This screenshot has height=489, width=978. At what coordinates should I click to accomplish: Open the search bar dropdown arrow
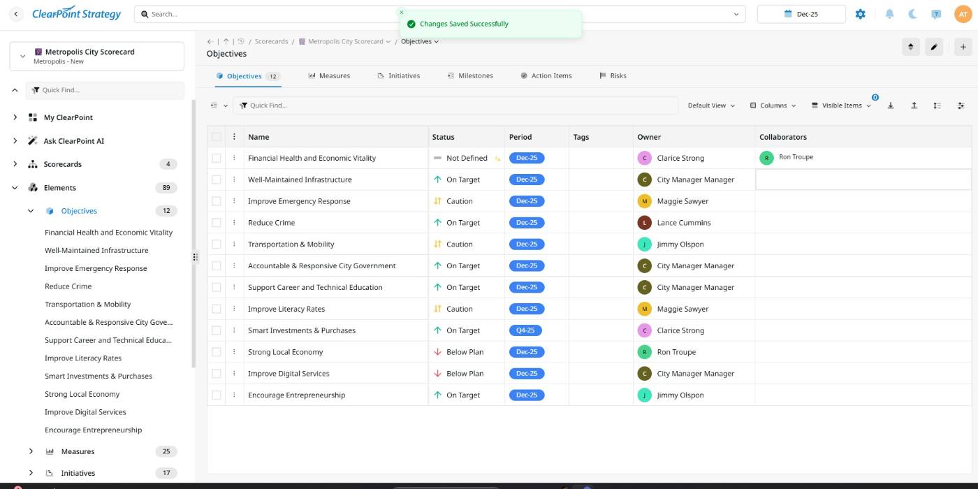(x=736, y=14)
